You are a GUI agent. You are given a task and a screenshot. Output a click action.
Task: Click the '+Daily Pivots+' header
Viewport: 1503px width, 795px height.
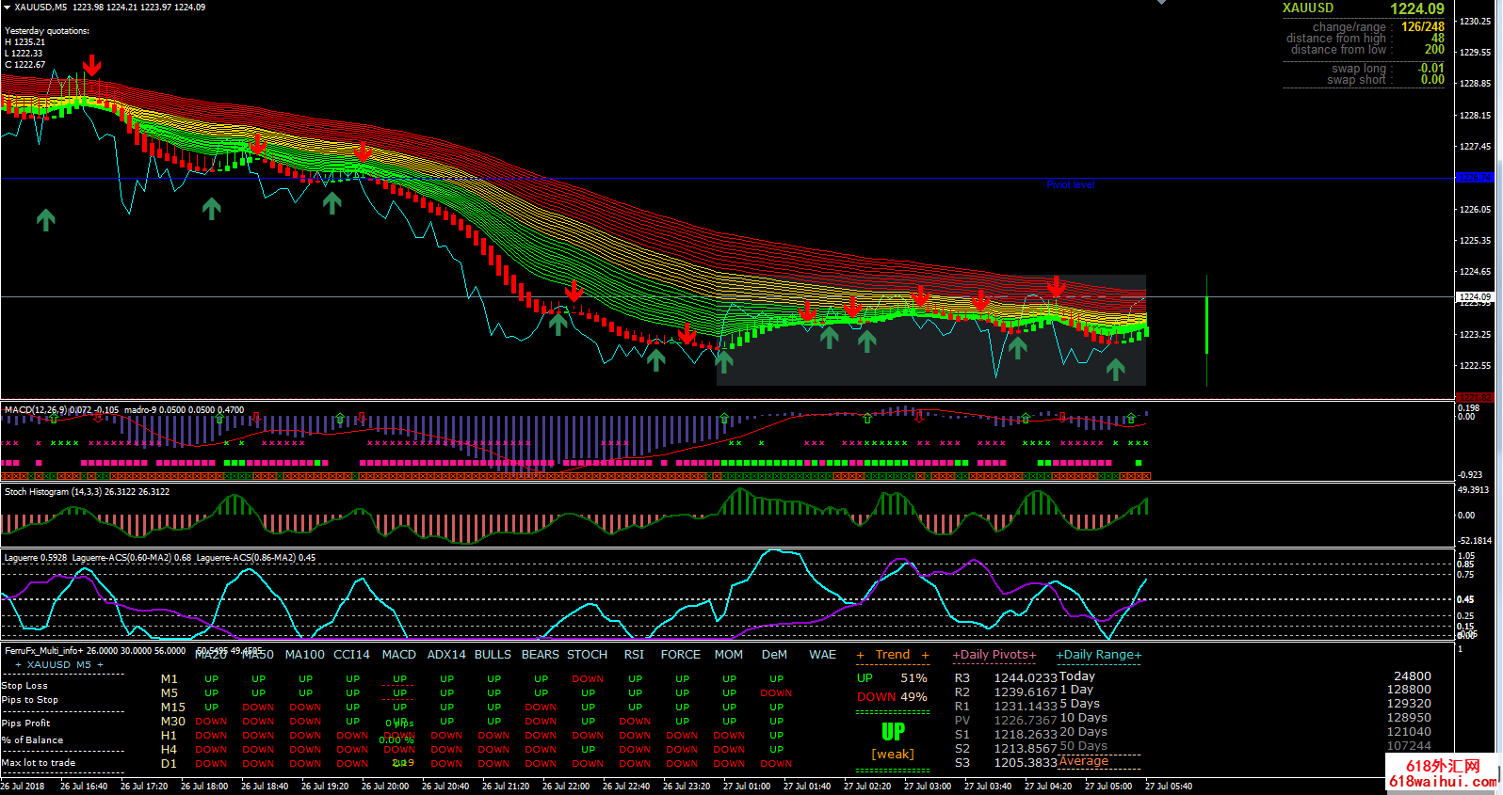994,655
